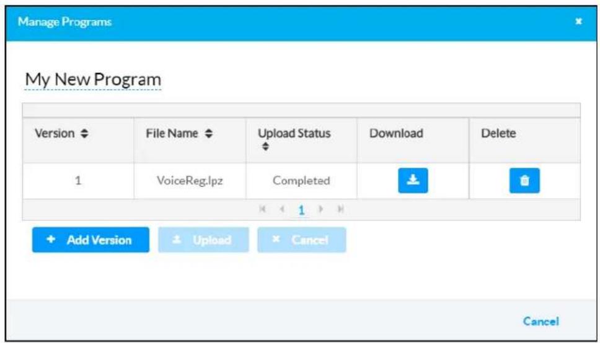
Task: Click the Manage Programs title text
Action: pyautogui.click(x=64, y=22)
